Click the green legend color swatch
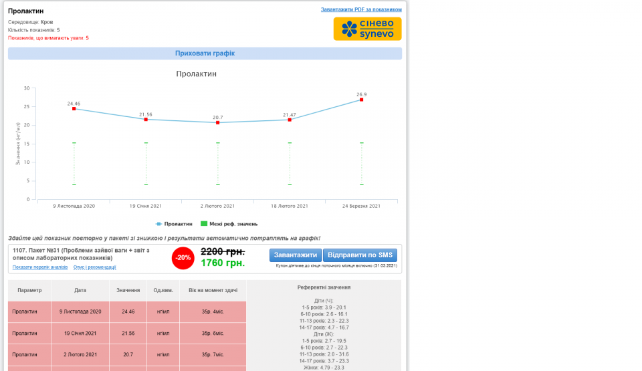642x371 pixels. pyautogui.click(x=204, y=224)
